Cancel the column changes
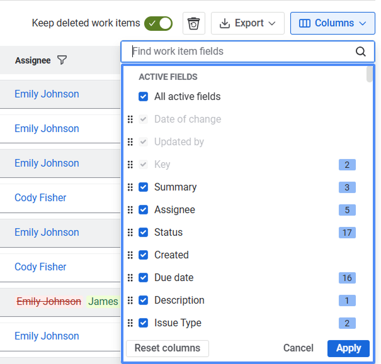The width and height of the screenshot is (381, 364). click(299, 348)
